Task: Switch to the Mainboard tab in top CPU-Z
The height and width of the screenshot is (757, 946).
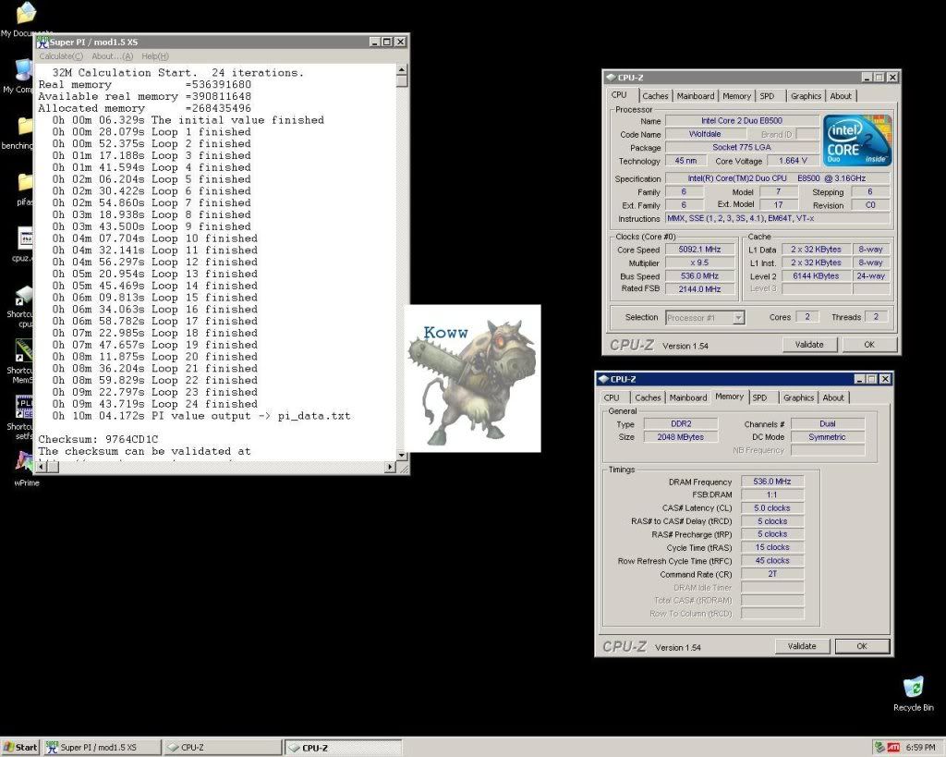Action: click(695, 96)
